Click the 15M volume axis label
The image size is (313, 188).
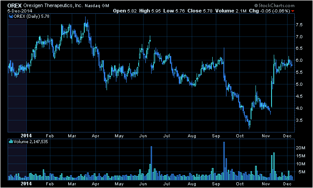(x=301, y=156)
